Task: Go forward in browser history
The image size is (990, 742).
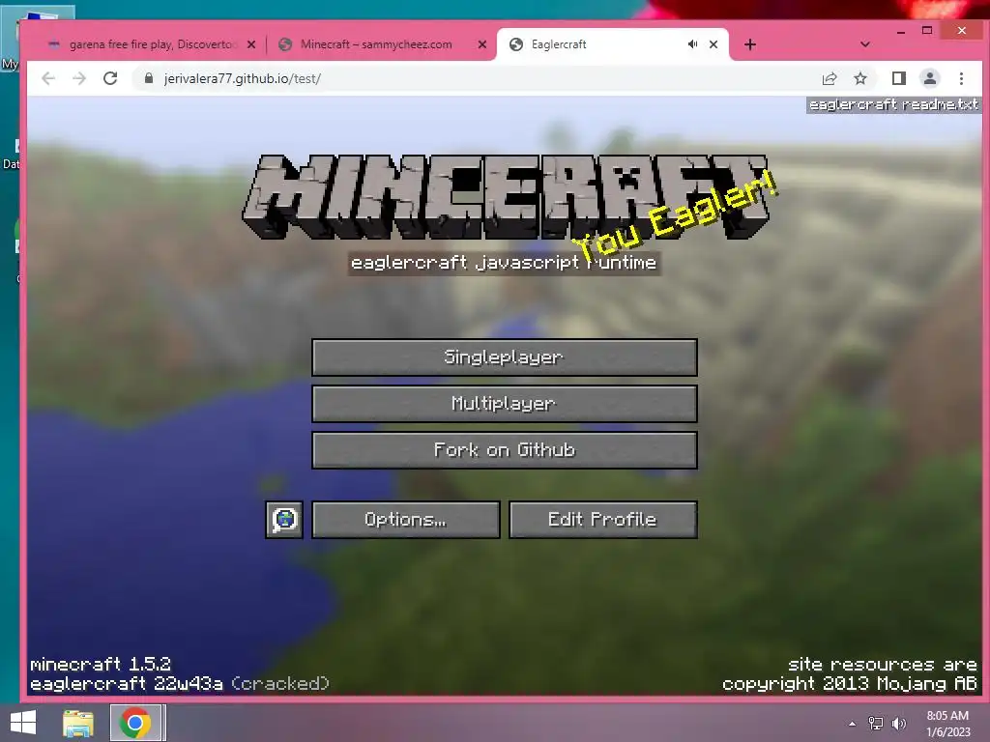Action: click(79, 78)
